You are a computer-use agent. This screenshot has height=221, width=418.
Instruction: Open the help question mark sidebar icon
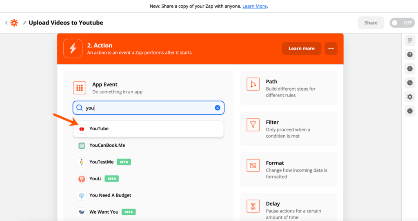[x=410, y=55]
